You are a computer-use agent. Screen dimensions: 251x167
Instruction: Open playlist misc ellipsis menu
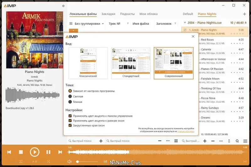tap(221, 141)
